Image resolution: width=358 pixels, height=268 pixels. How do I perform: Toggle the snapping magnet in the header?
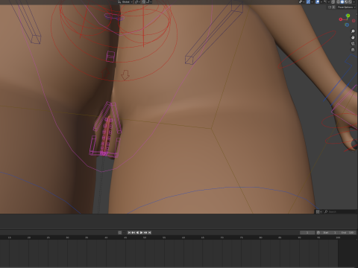click(144, 1)
